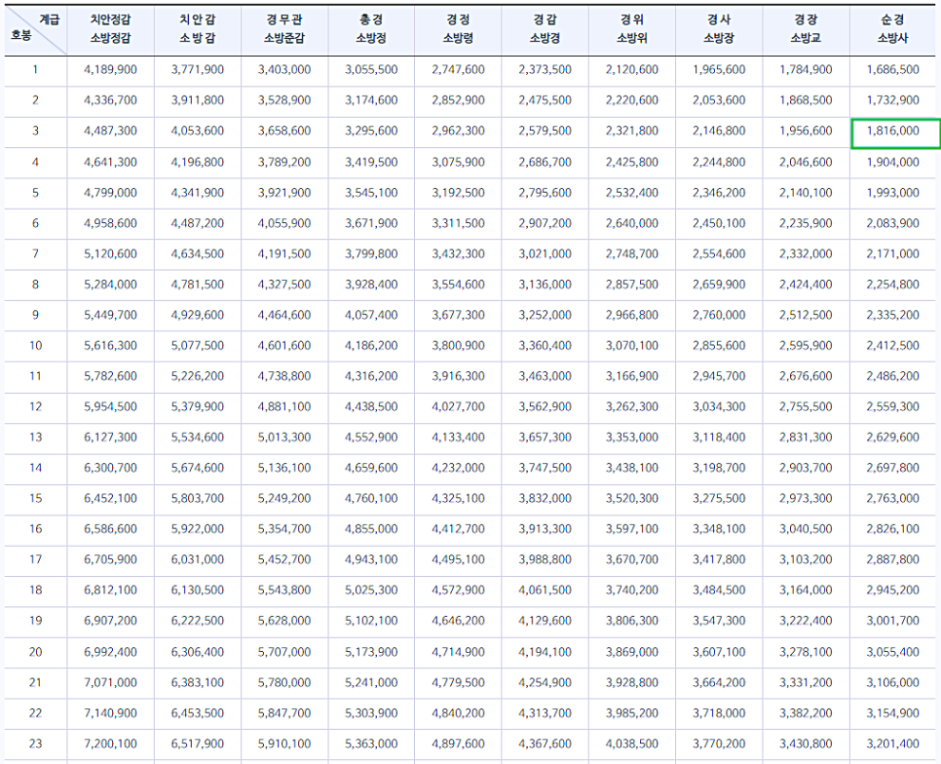This screenshot has width=941, height=764.
Task: Click the 계급/호봉 corner header cell
Action: click(35, 29)
